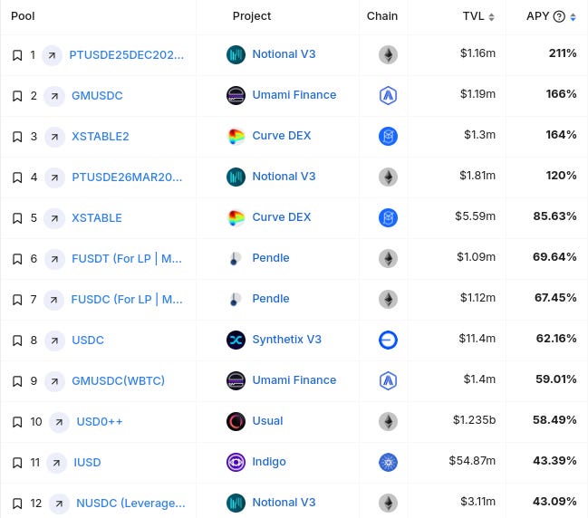588x518 pixels.
Task: Open the GMUSDC(WBTC) pool link
Action: [x=118, y=381]
